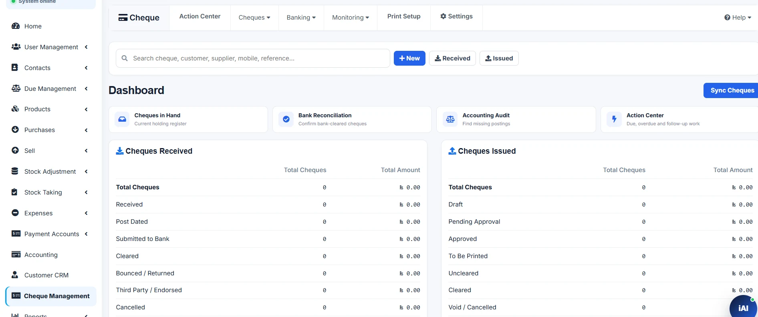Viewport: 758px width, 317px height.
Task: Open the Settings tab with gear
Action: click(456, 16)
